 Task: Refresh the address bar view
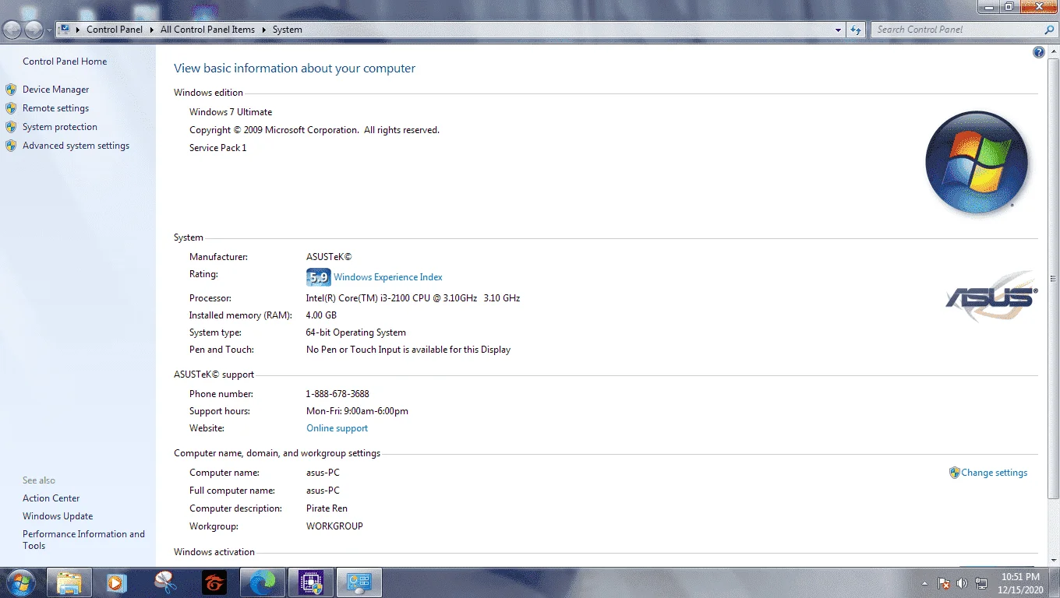[856, 30]
